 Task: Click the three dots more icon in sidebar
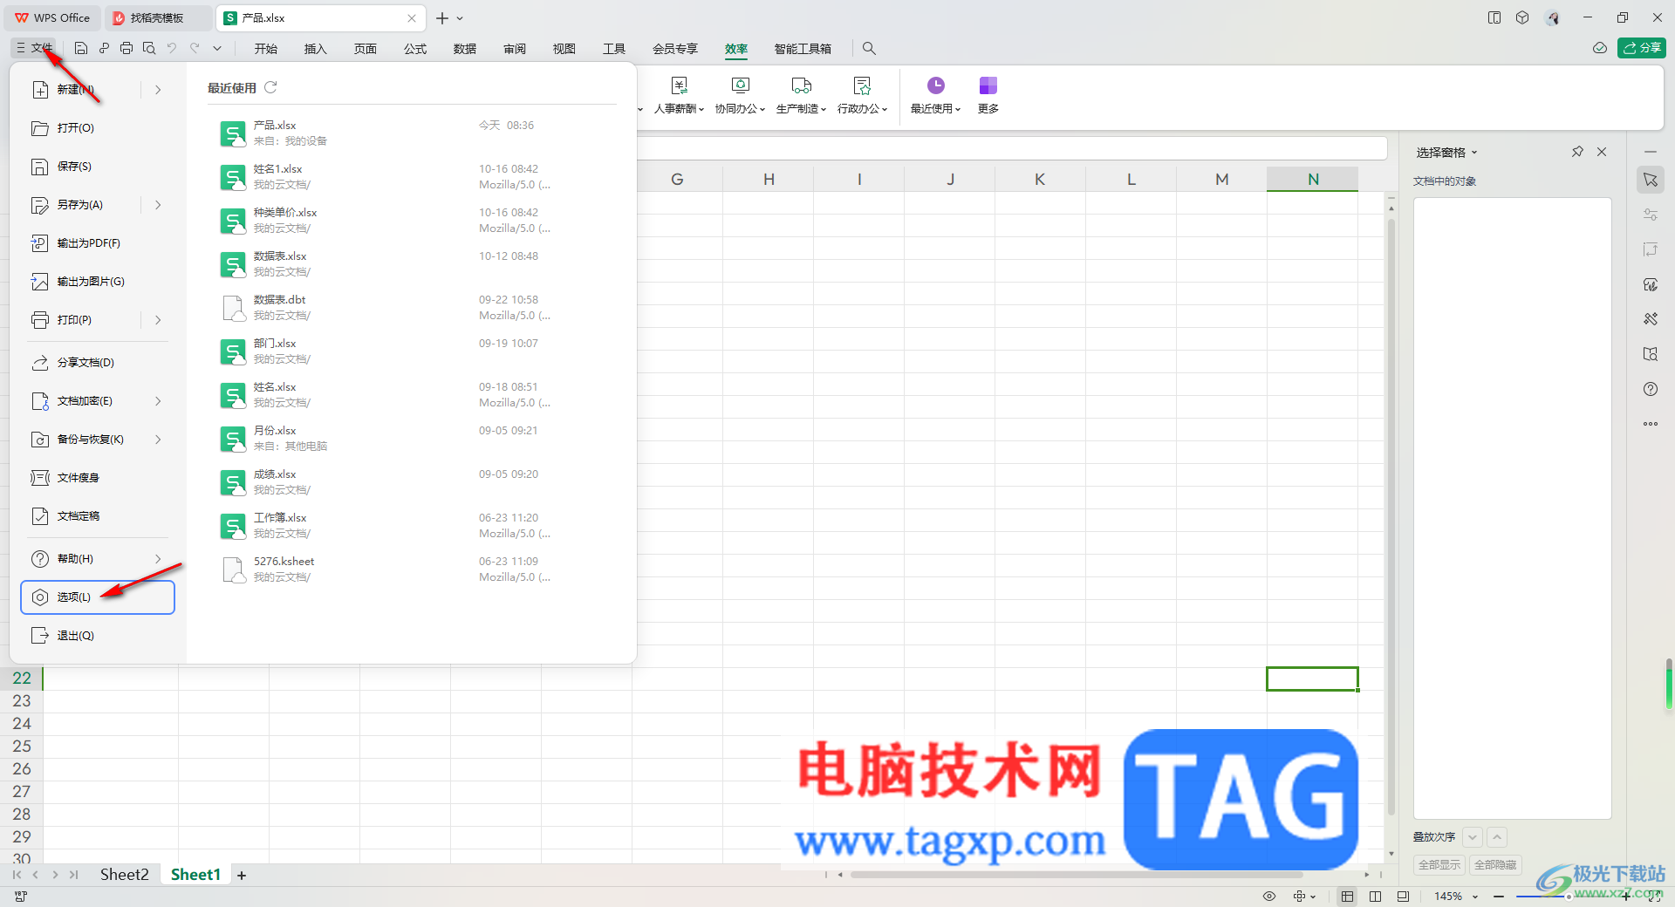(1651, 424)
